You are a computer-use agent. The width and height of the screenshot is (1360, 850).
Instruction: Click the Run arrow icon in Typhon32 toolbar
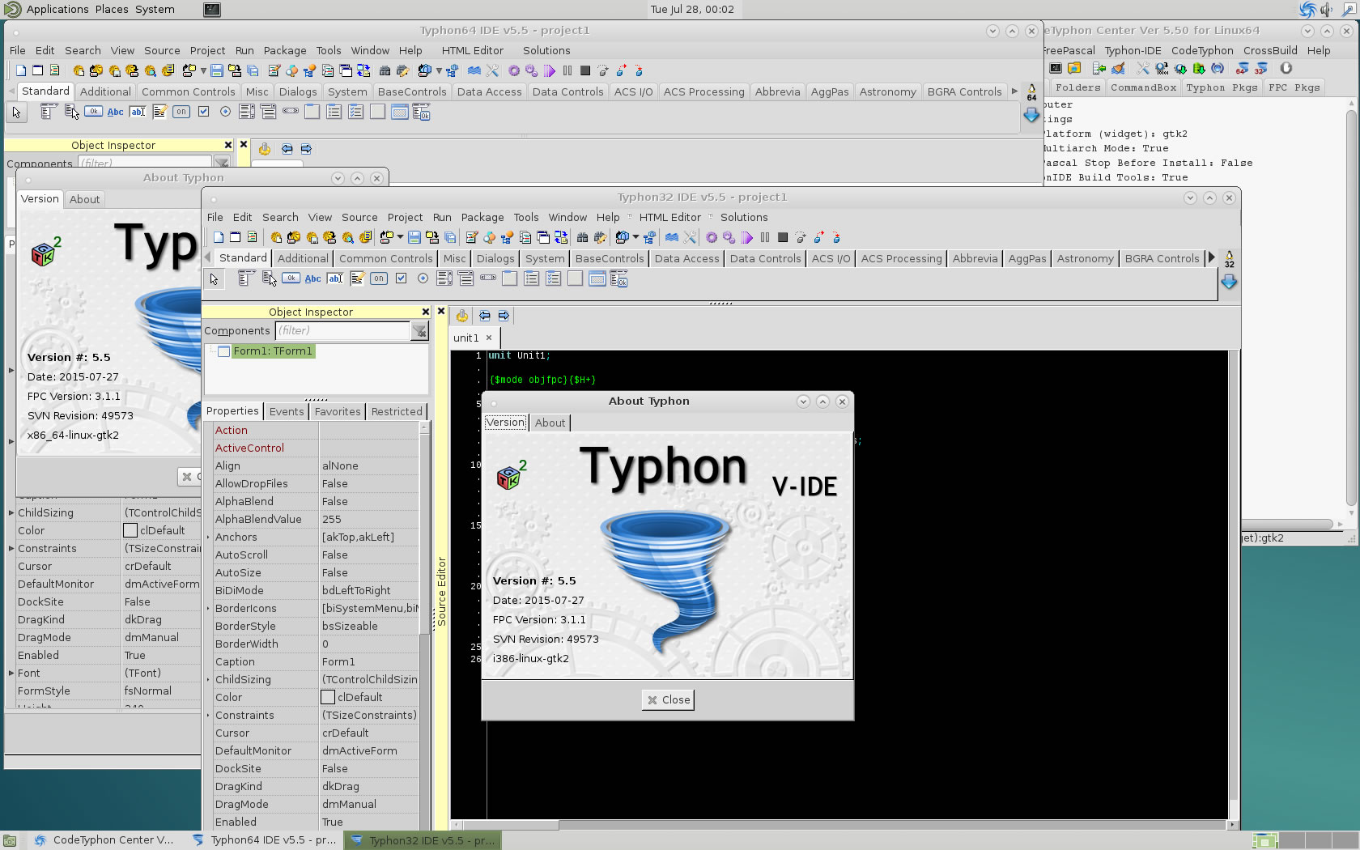pos(747,237)
